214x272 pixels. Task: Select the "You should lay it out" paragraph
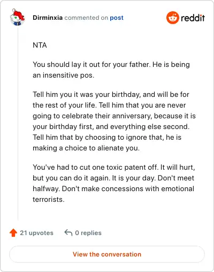[x=111, y=70]
